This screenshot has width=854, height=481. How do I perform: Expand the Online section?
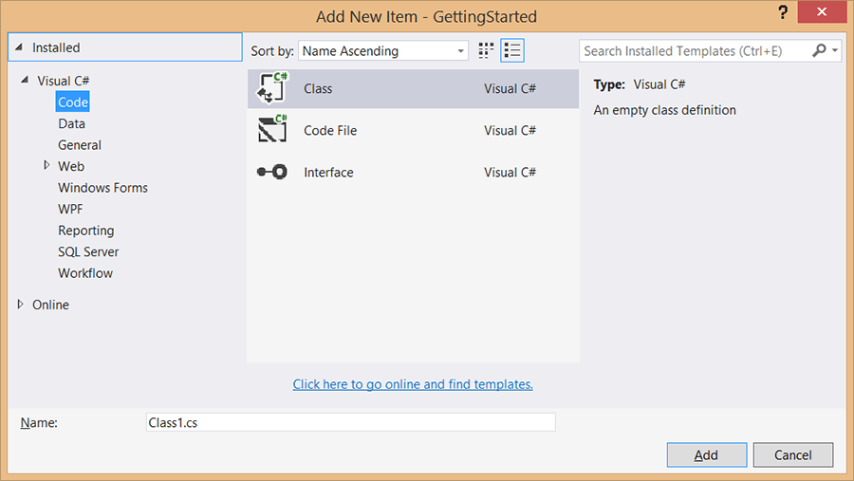coord(21,304)
